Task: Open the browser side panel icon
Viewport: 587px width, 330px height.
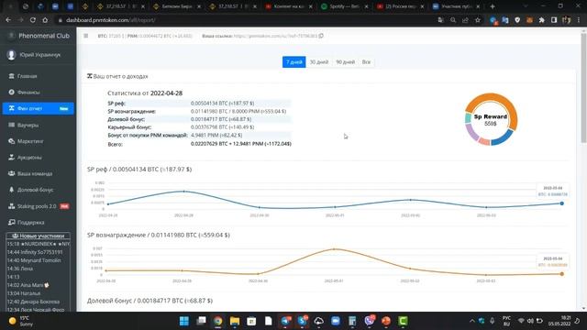Action: coord(554,20)
